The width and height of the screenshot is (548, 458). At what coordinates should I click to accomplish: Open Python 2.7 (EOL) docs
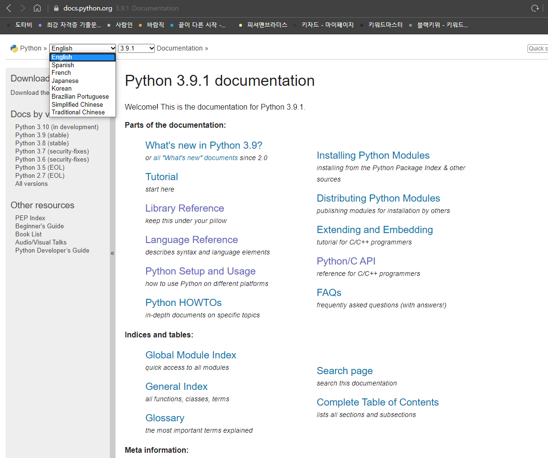tap(40, 175)
